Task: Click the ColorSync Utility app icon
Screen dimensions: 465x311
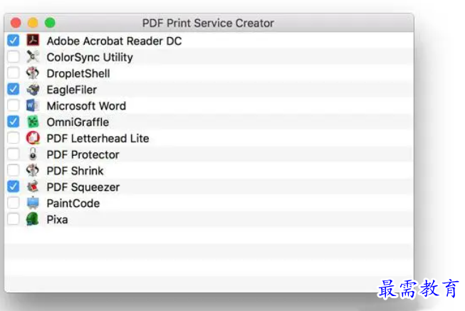Action: (x=33, y=56)
